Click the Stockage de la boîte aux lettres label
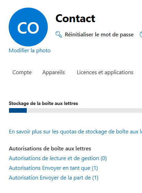Screen dimensions: 142x193 [x=43, y=103]
